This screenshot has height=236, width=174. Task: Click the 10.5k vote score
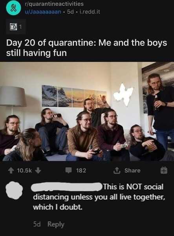pyautogui.click(x=24, y=171)
